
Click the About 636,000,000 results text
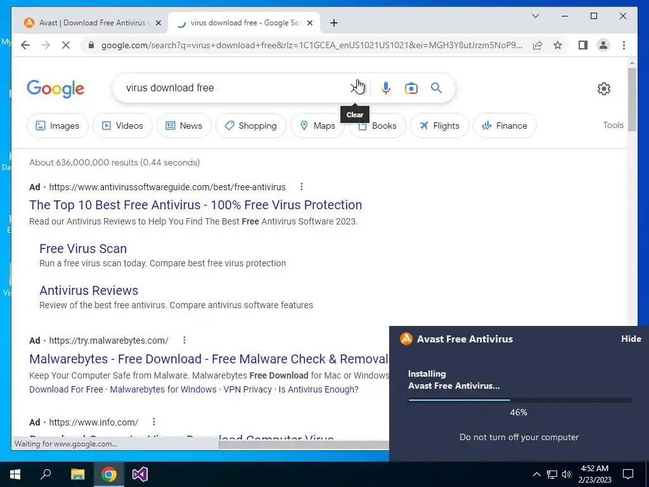pyautogui.click(x=115, y=162)
